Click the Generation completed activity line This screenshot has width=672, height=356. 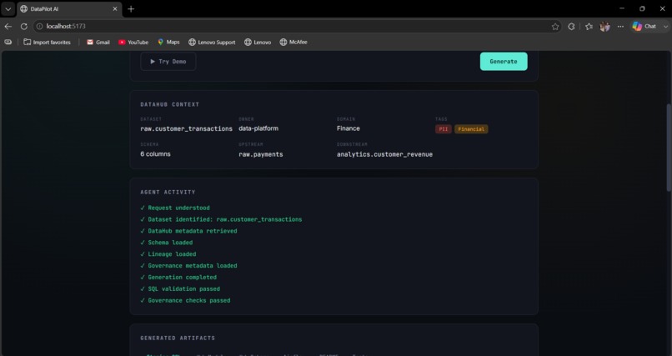(178, 277)
